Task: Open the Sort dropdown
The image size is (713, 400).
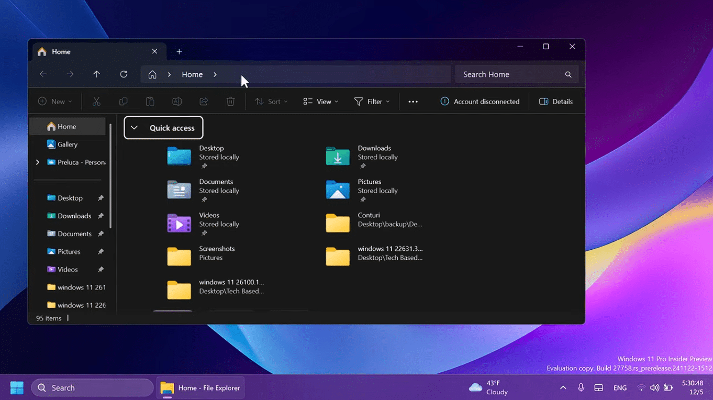Action: 271,102
